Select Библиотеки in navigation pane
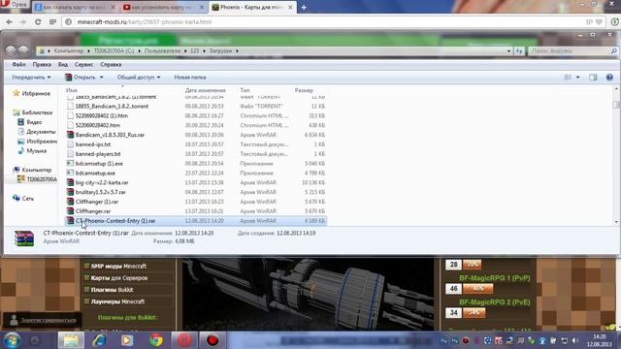621x349 pixels. (x=32, y=112)
